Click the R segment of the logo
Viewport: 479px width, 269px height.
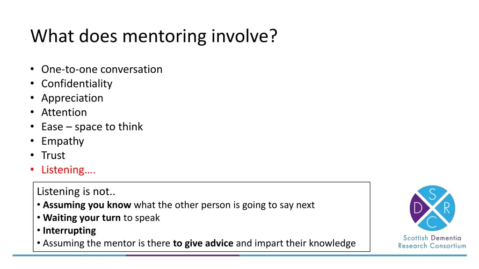pyautogui.click(x=446, y=209)
